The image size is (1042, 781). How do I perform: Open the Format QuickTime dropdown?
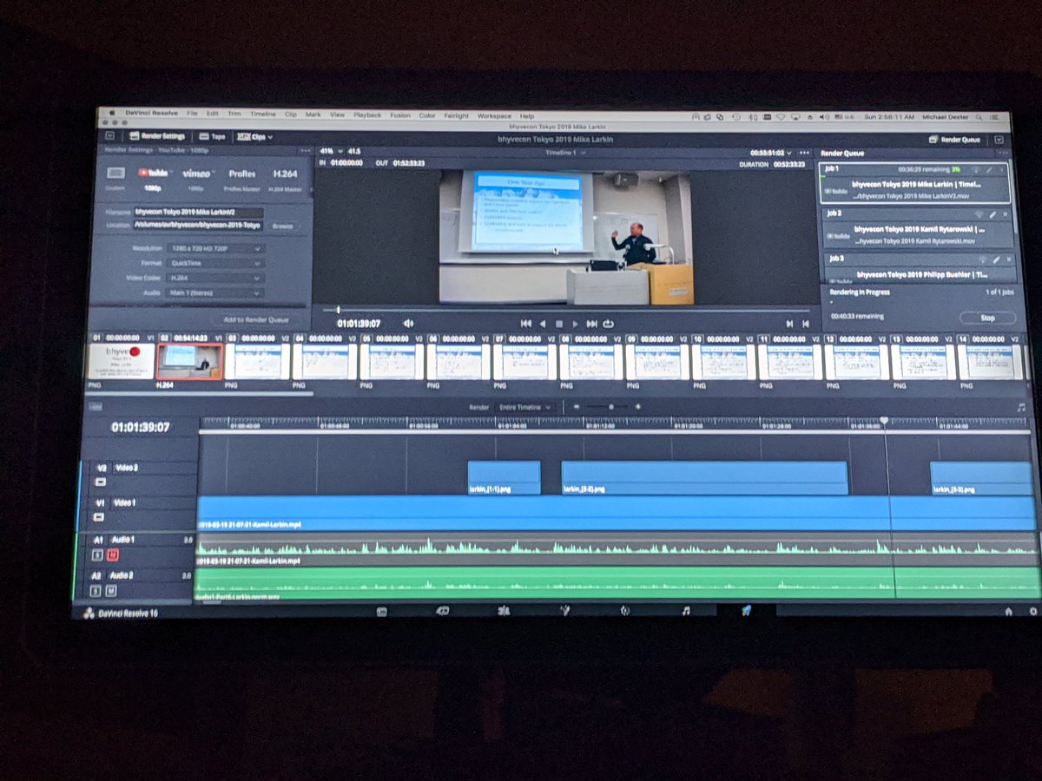pos(214,263)
